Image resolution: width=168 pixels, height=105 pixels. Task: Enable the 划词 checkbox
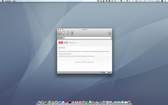106,72
